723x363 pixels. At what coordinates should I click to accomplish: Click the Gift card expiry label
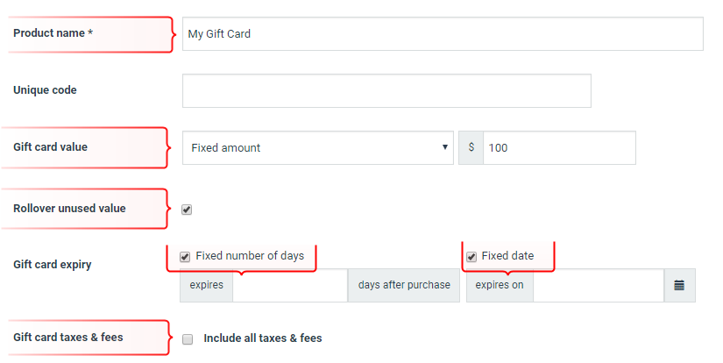tap(52, 265)
